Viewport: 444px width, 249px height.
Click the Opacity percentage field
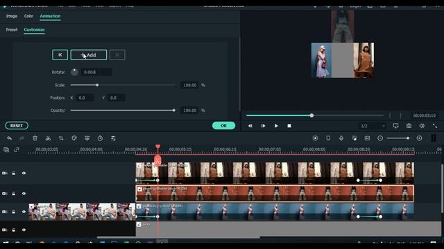tap(189, 111)
